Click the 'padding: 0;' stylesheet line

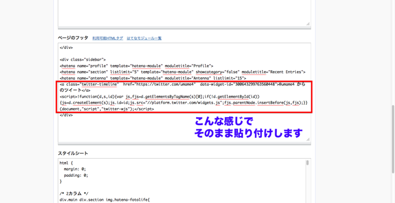pos(76,175)
